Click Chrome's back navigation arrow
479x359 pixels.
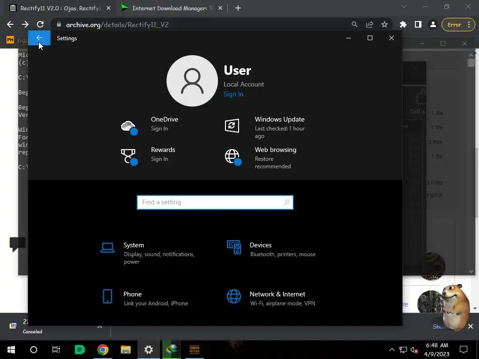(10, 24)
